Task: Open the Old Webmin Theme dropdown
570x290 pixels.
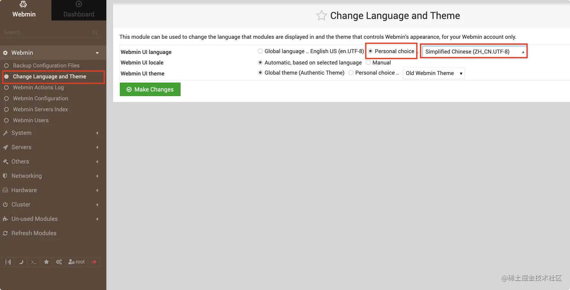Action: point(434,73)
